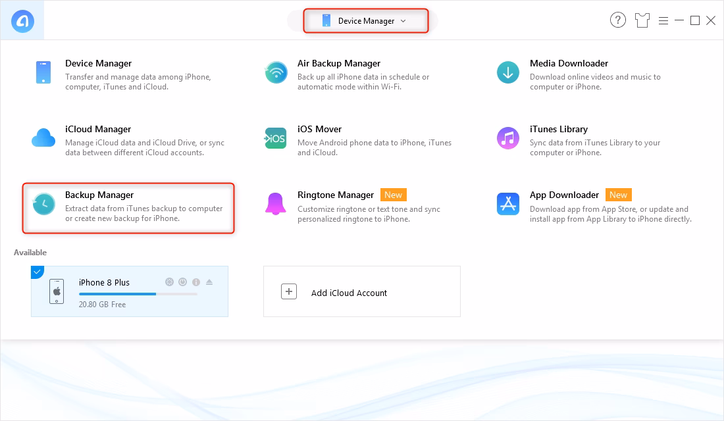Close the AnyTrans window
The height and width of the screenshot is (421, 724).
pyautogui.click(x=711, y=20)
